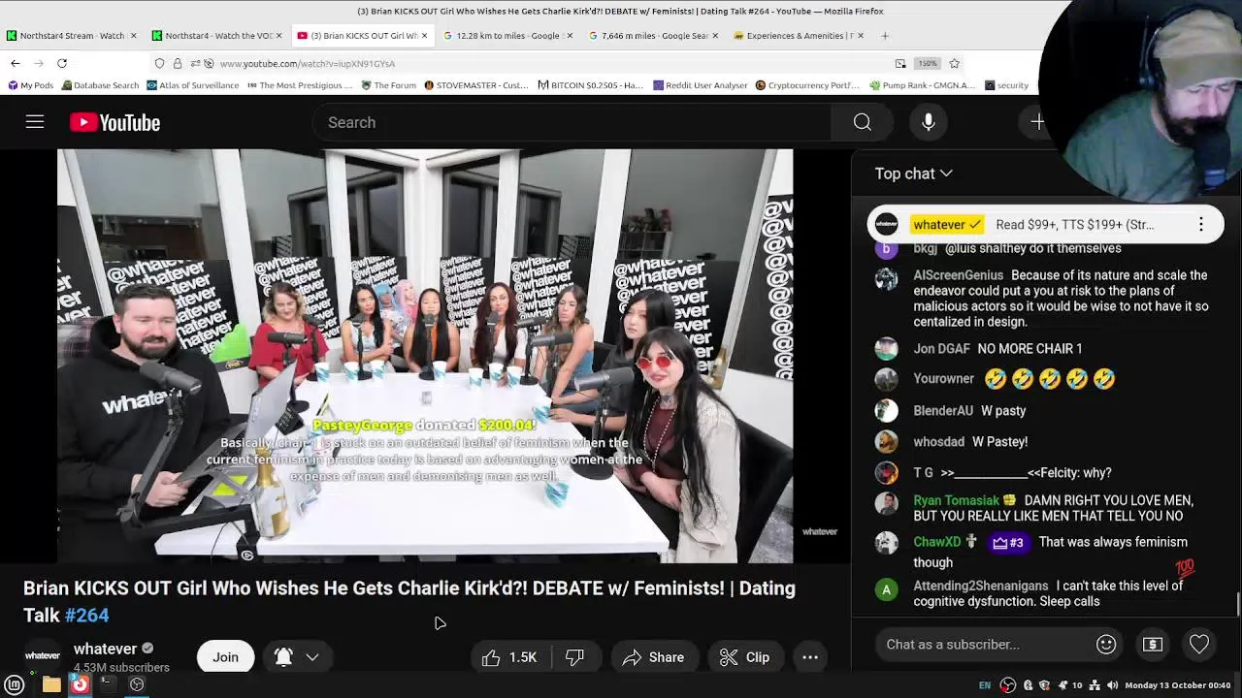Expand the Top chat mode dropdown
1242x698 pixels.
tap(913, 174)
